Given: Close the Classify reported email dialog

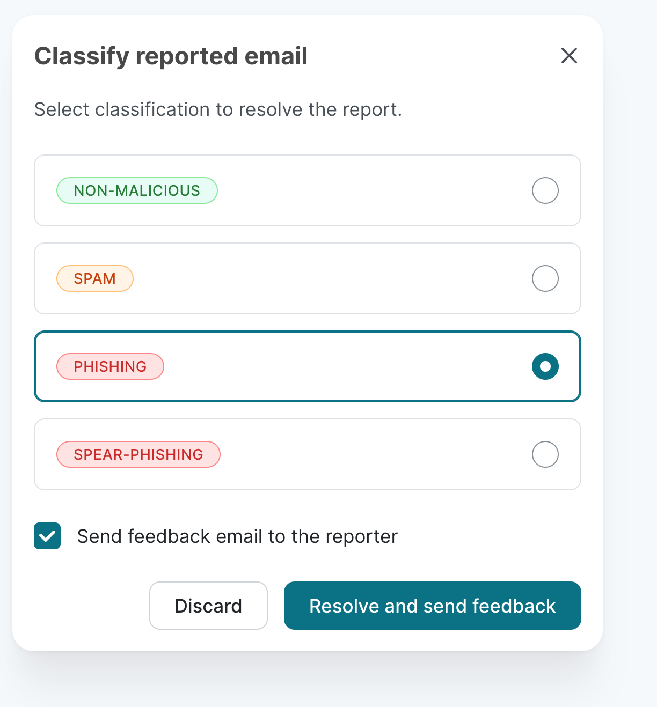Looking at the screenshot, I should pos(569,56).
